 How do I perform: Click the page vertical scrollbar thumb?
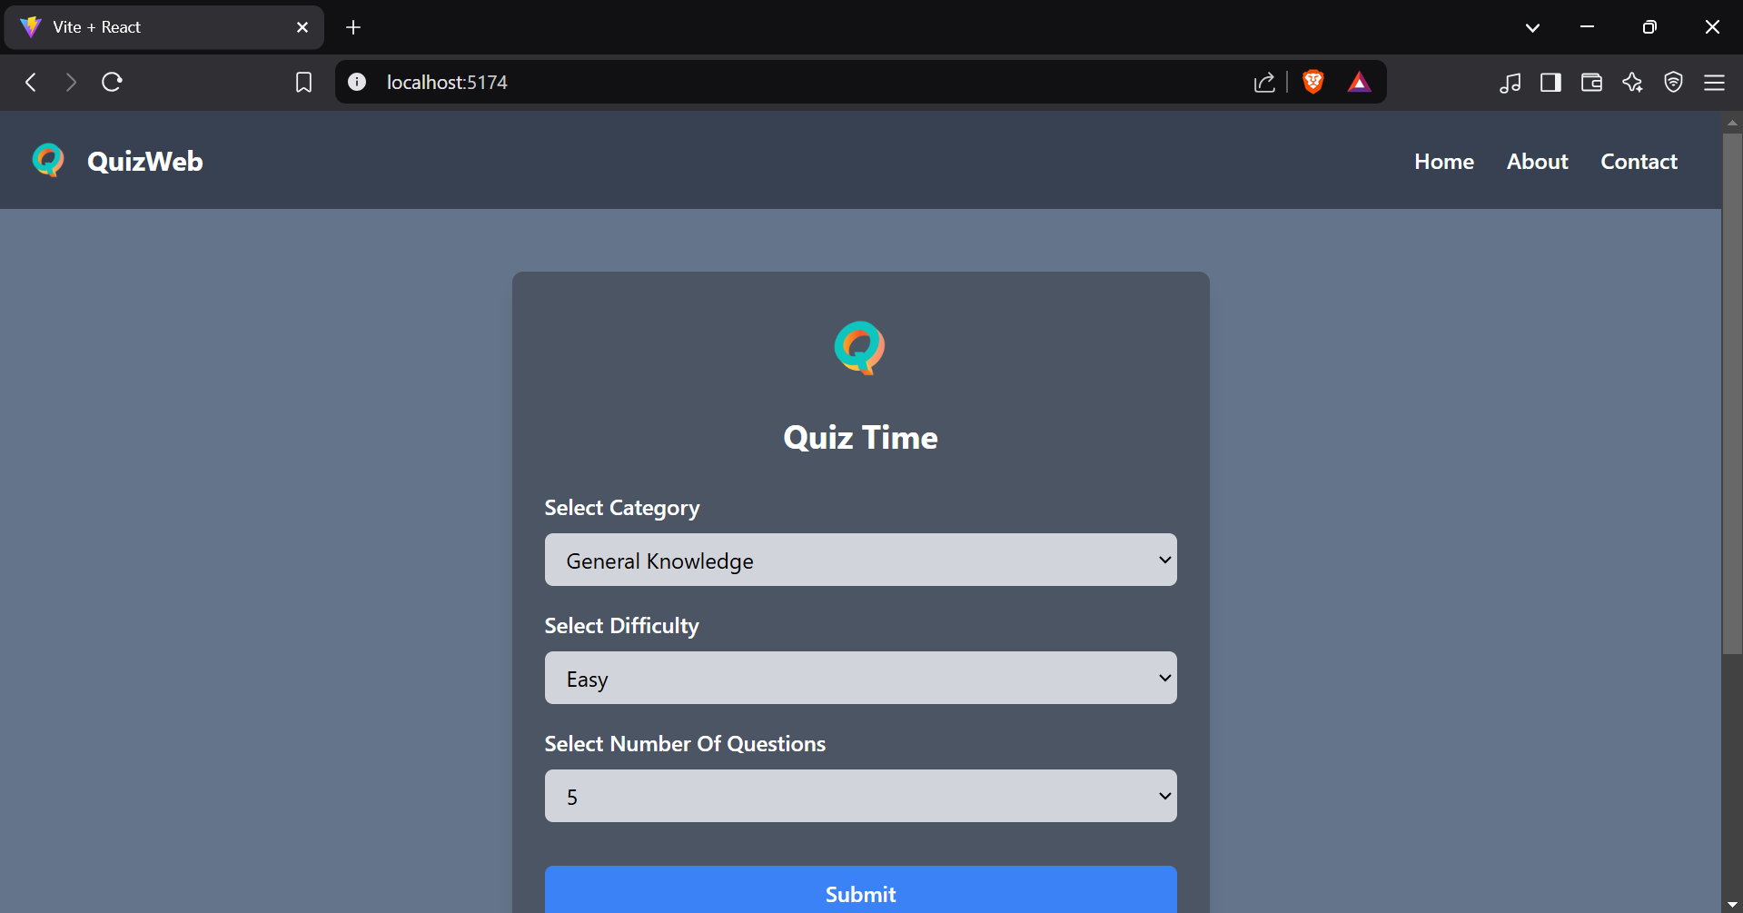pyautogui.click(x=1732, y=392)
